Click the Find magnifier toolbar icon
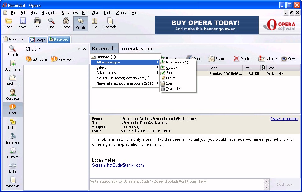This screenshot has width=302, height=192. [x=51, y=21]
